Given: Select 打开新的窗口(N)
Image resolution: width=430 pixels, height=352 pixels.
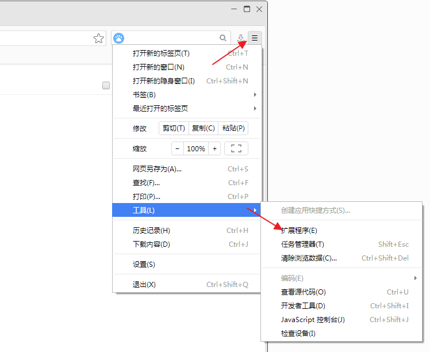Looking at the screenshot, I should [186, 67].
